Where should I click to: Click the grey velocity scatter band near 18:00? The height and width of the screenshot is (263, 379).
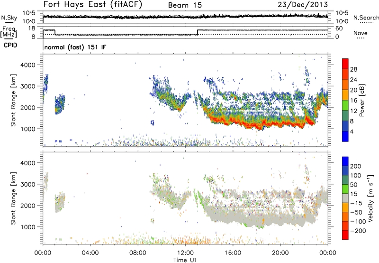pos(256,219)
